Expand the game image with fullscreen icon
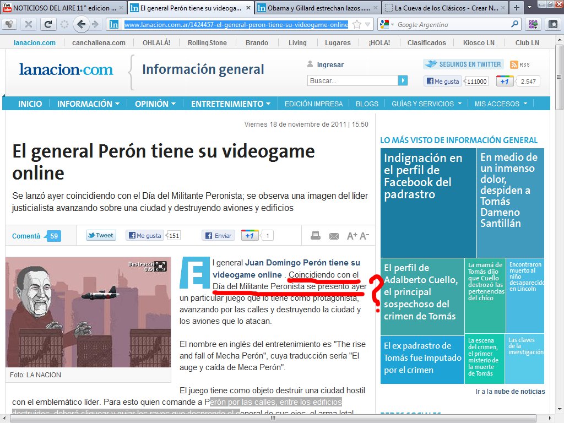This screenshot has width=564, height=423. click(x=160, y=266)
